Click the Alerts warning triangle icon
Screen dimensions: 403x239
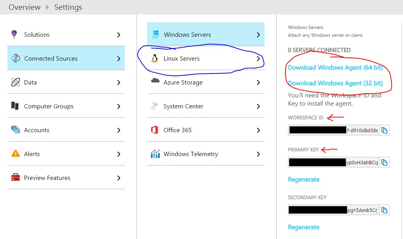click(x=15, y=153)
